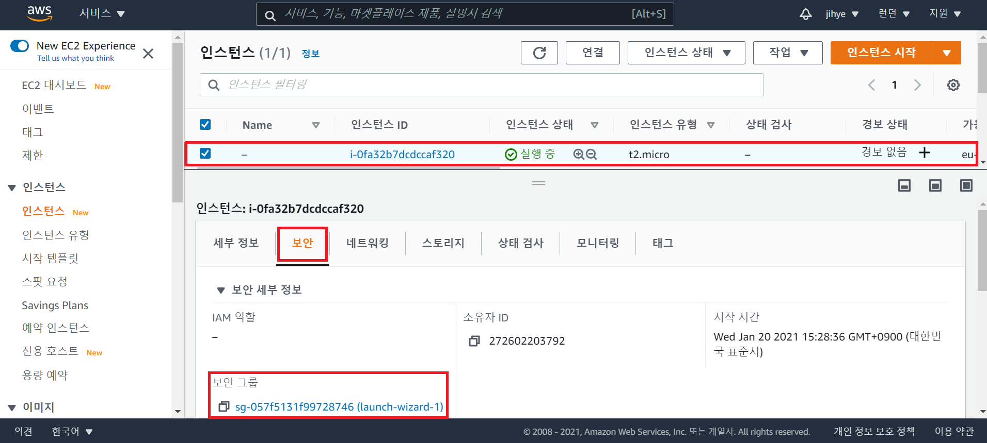This screenshot has height=443, width=987.
Task: Switch to the 보안 tab
Action: (303, 243)
